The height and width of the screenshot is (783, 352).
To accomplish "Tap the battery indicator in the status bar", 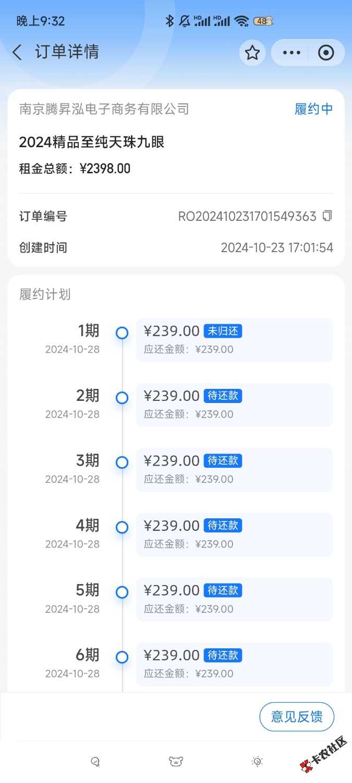I will [x=263, y=21].
